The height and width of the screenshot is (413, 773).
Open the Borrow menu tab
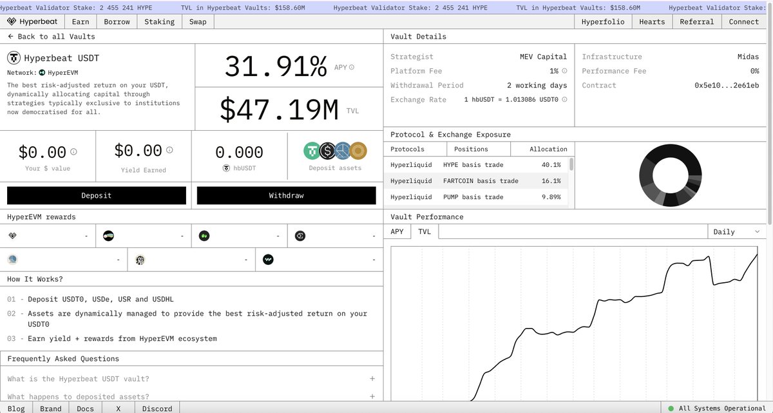click(x=117, y=21)
